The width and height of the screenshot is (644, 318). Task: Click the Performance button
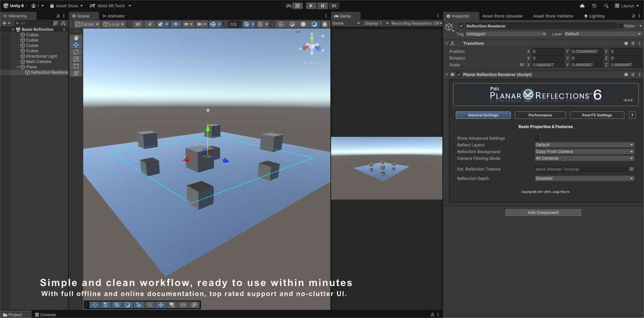click(x=540, y=115)
